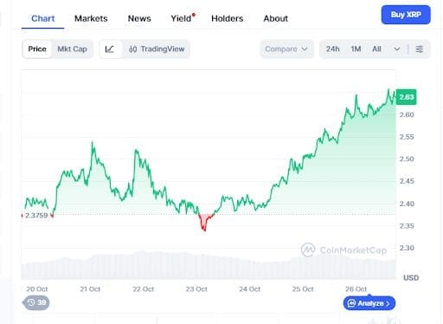Click the 23 Oct dip on price line
443x324 pixels.
(204, 228)
